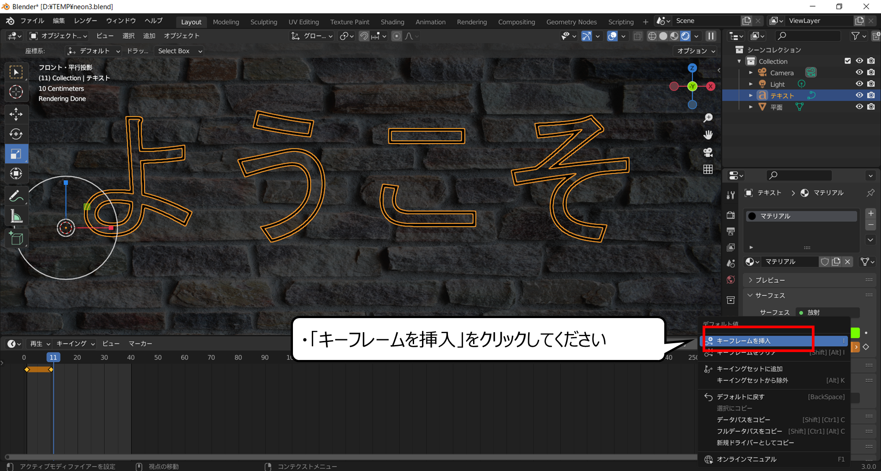Select the Scale tool
This screenshot has width=881, height=471.
[x=16, y=154]
